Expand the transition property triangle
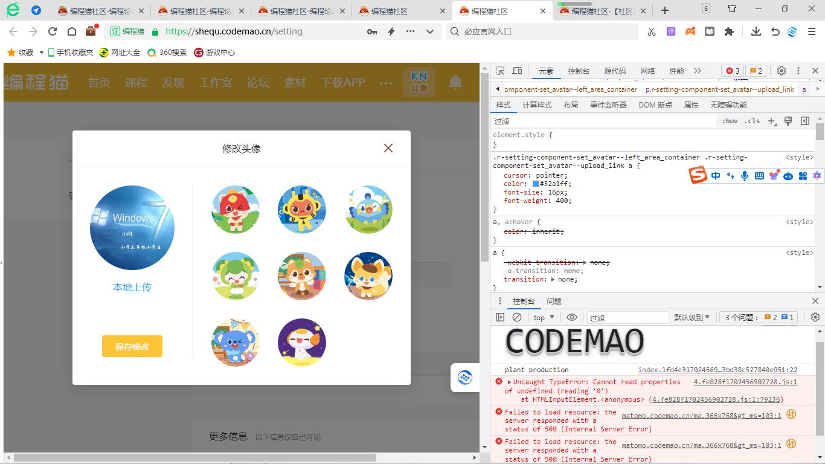 click(x=553, y=279)
